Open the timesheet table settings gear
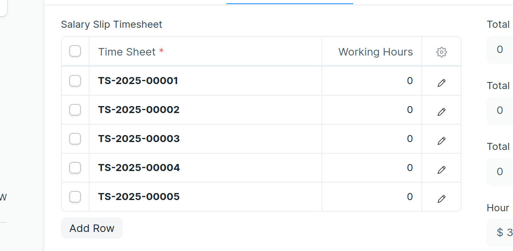513x251 pixels. tap(442, 52)
